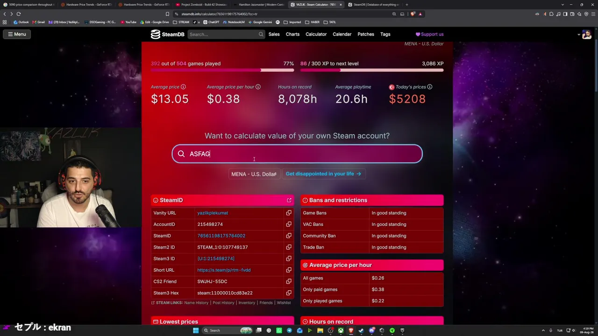Image resolution: width=598 pixels, height=336 pixels.
Task: Open the yazilkplekumat vanity URL link
Action: [x=213, y=213]
